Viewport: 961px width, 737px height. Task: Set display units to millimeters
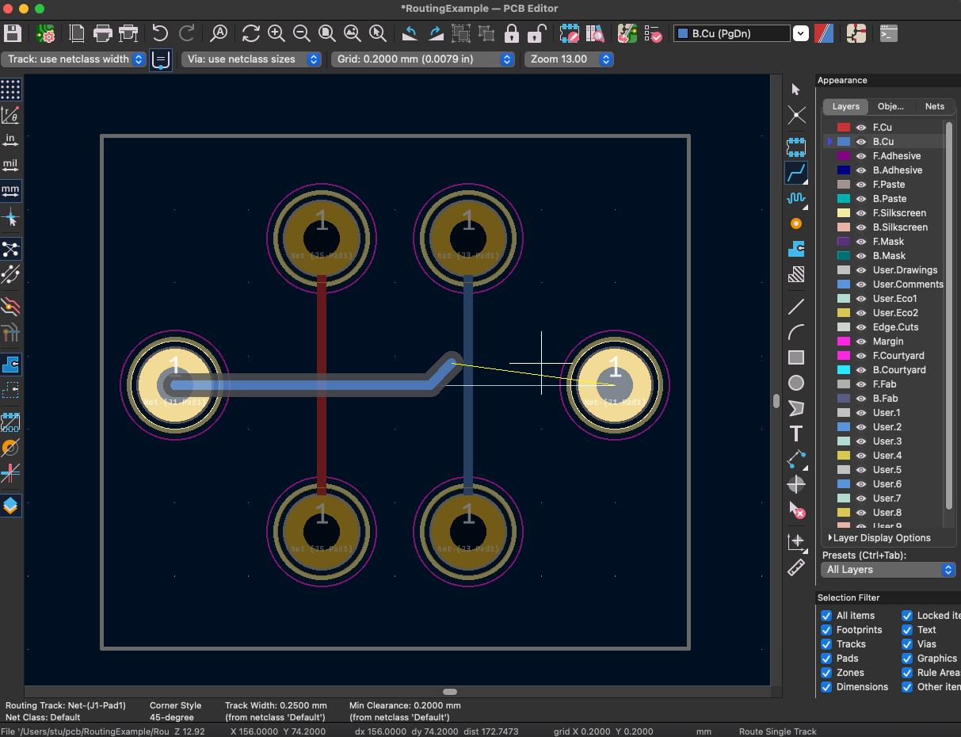[x=10, y=190]
